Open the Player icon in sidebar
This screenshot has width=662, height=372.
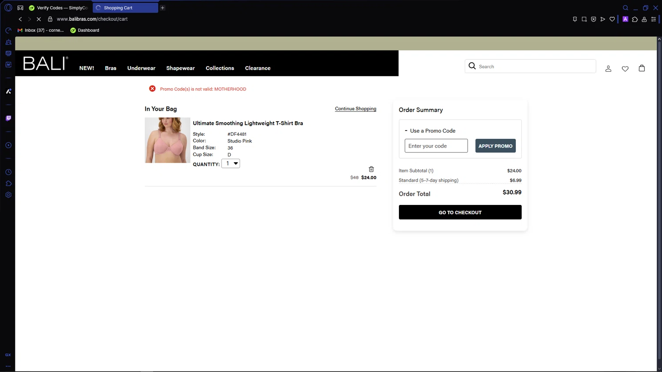click(x=8, y=145)
